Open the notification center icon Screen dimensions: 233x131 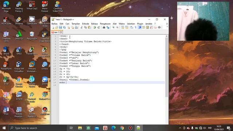[x=229, y=128]
